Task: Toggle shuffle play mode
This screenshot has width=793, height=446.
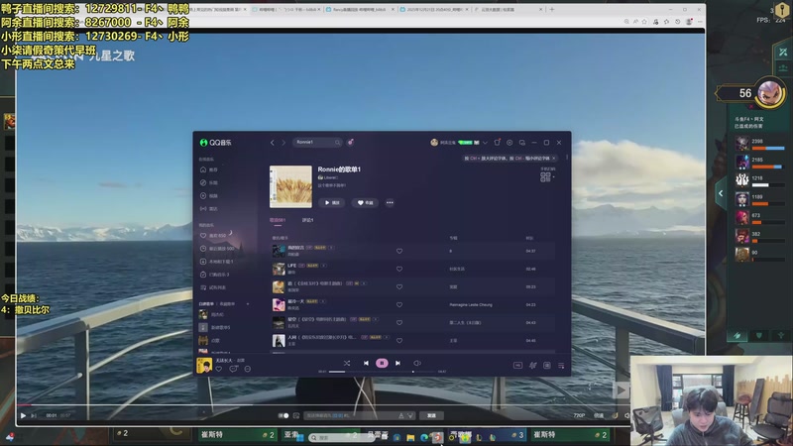Action: pyautogui.click(x=346, y=363)
